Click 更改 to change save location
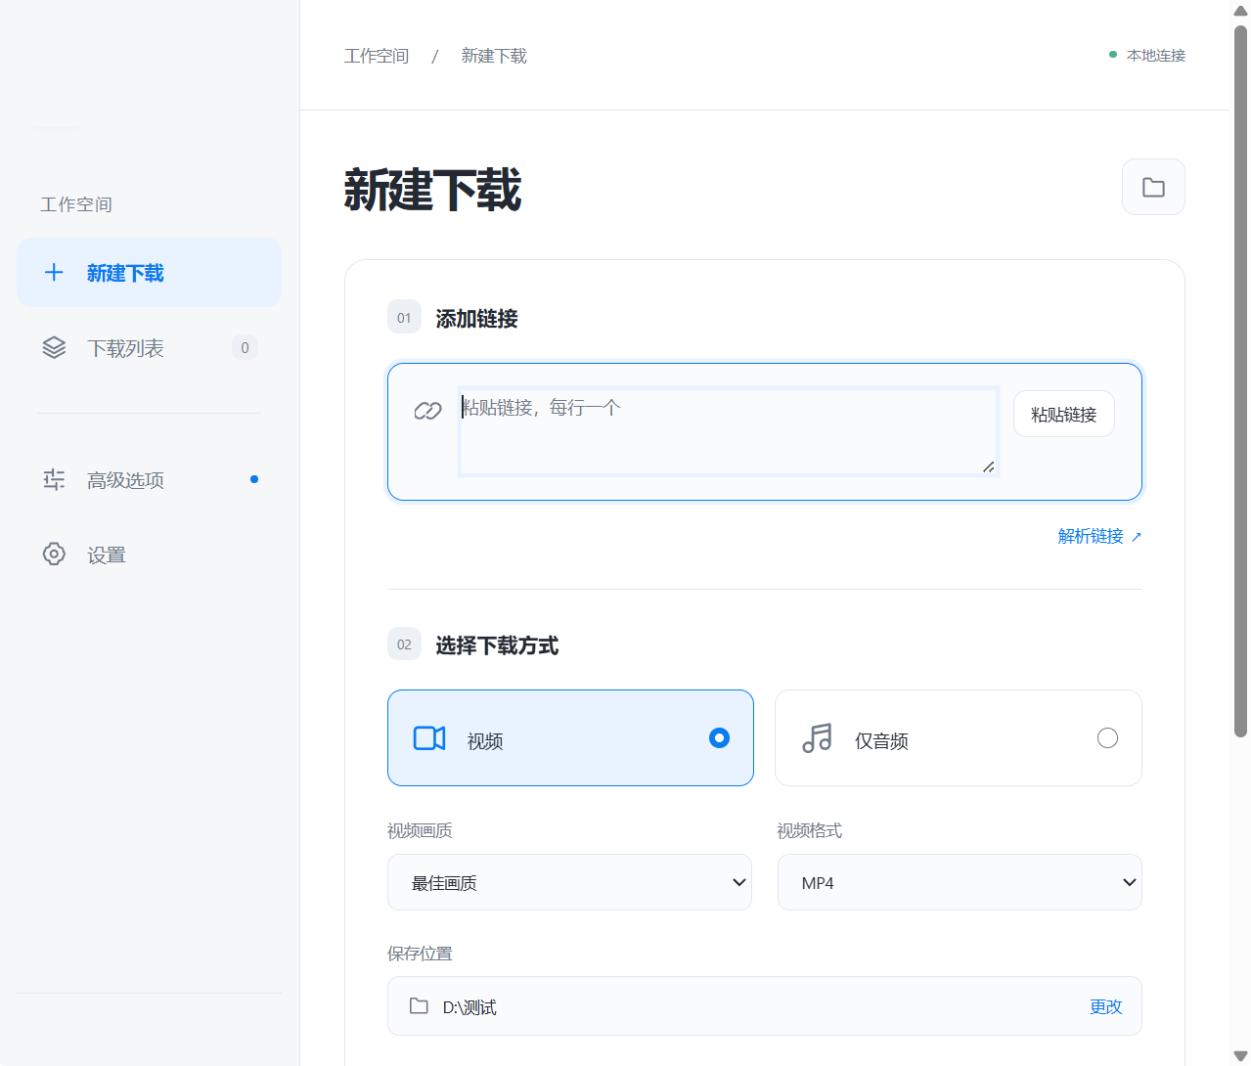This screenshot has width=1251, height=1066. (x=1106, y=1006)
